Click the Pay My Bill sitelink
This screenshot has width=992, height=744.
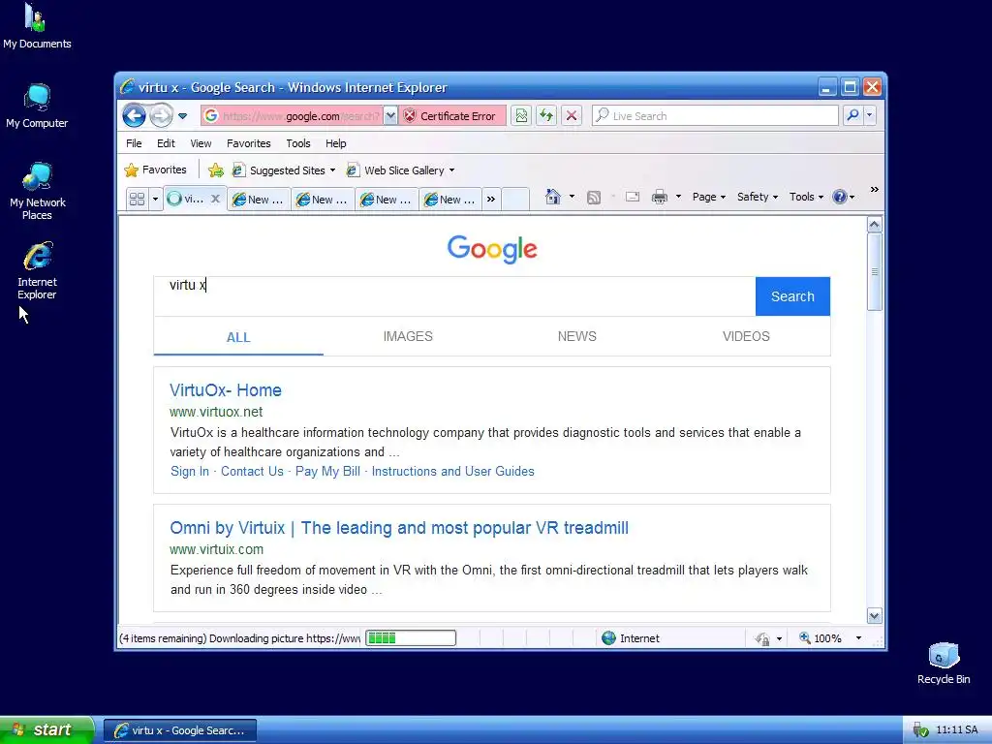(x=327, y=472)
